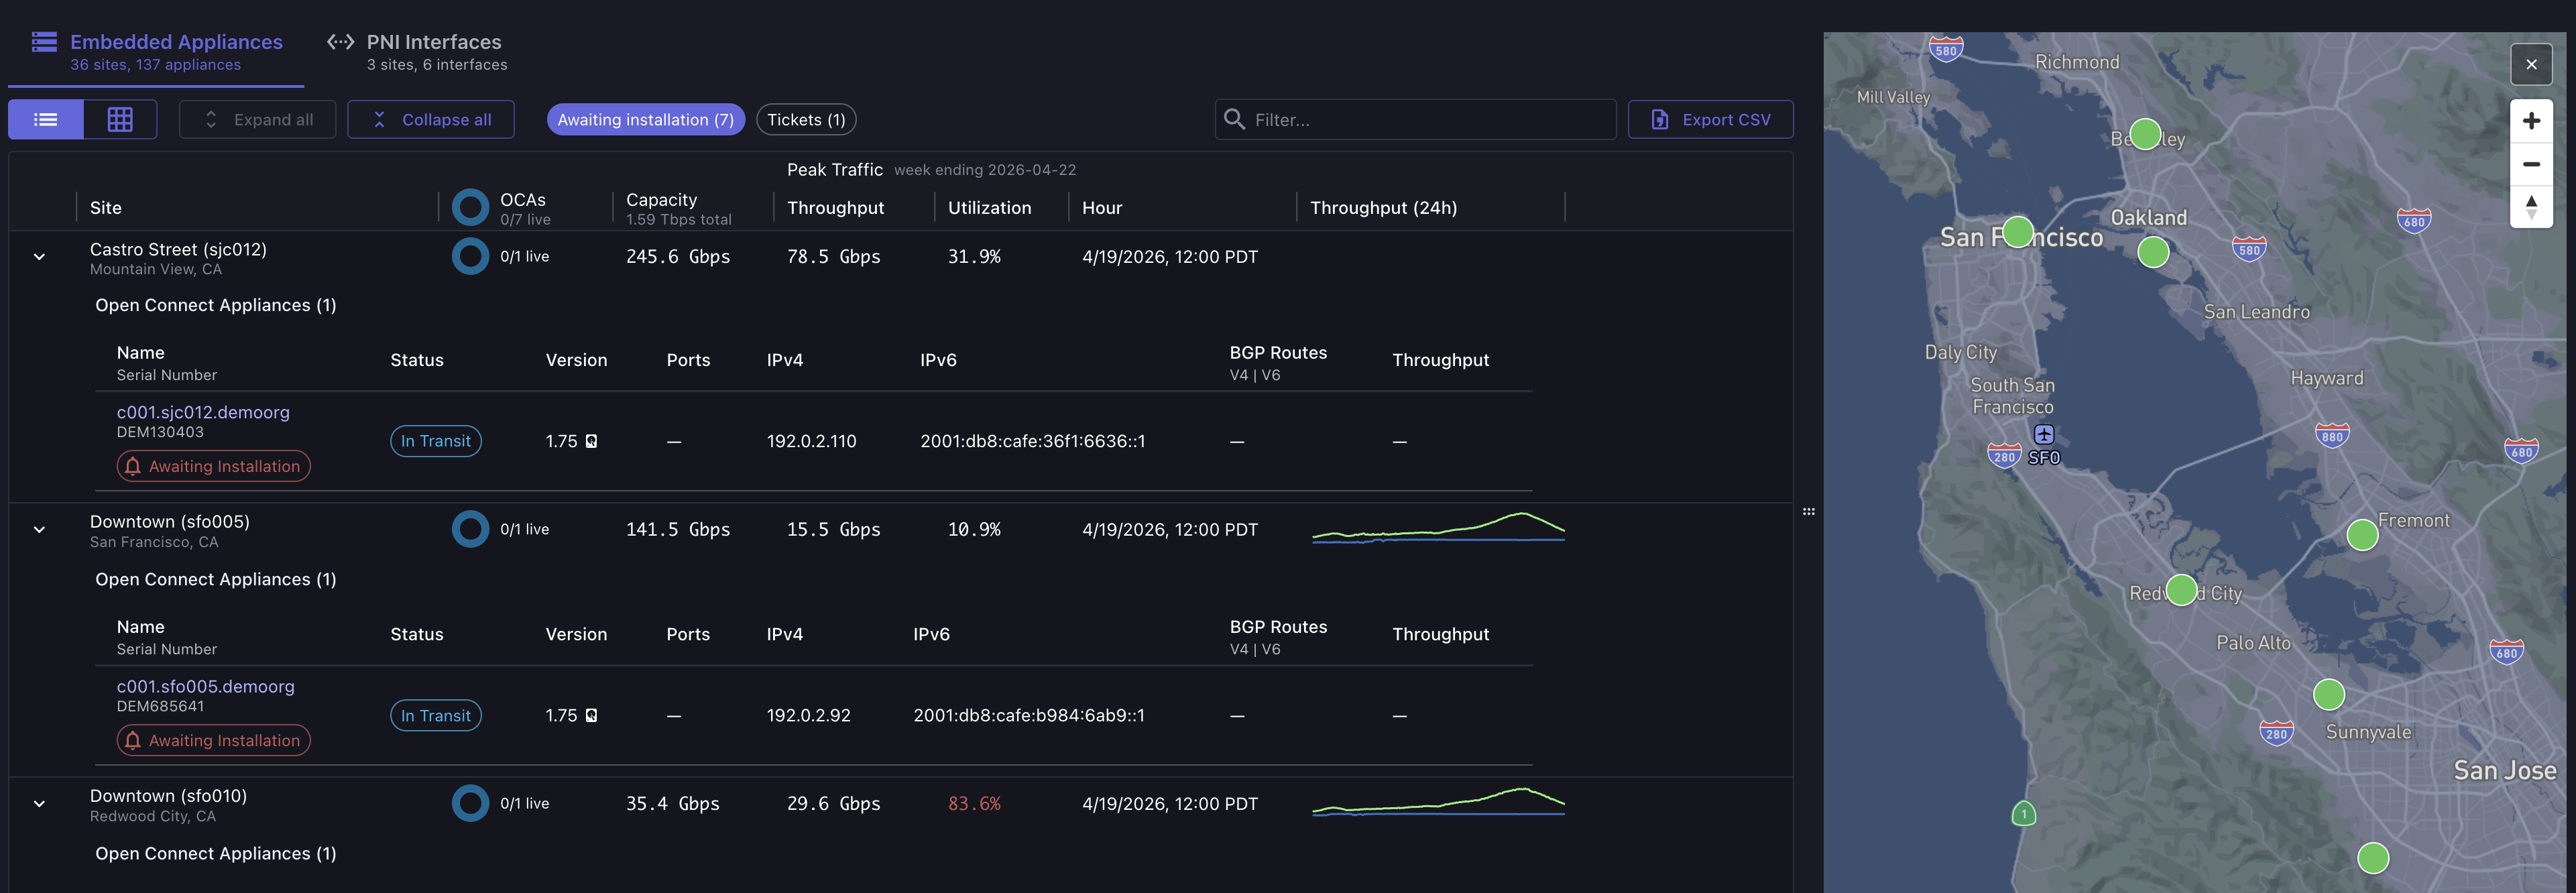Select the Berkeley site marker on map
2576x893 pixels.
coord(2145,134)
